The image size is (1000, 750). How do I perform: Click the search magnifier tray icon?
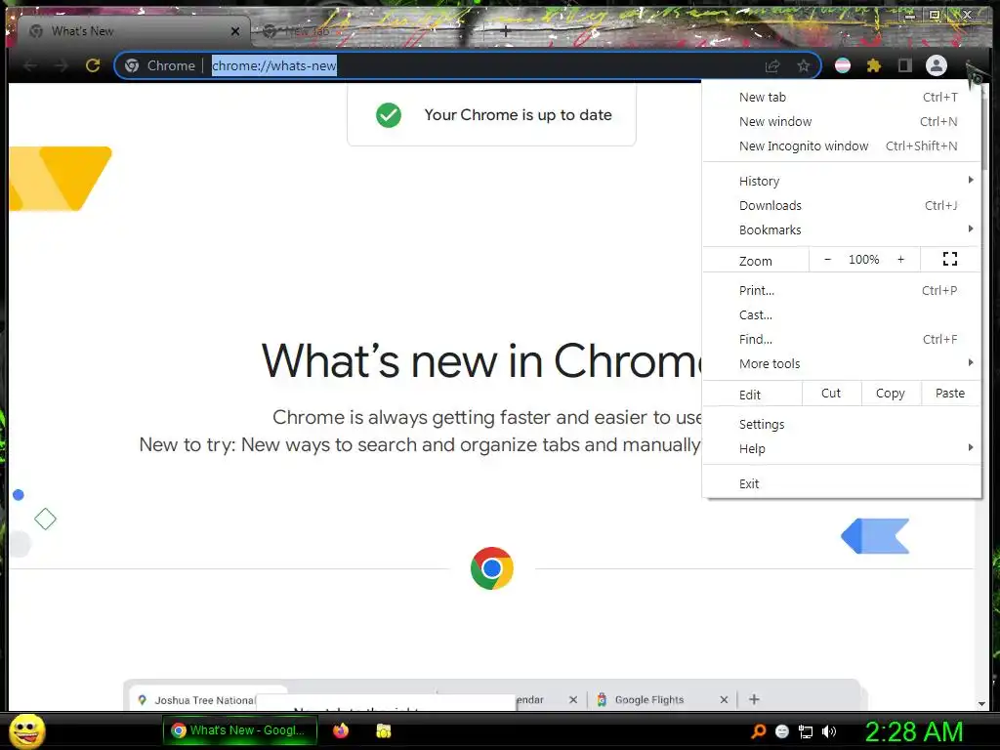758,731
